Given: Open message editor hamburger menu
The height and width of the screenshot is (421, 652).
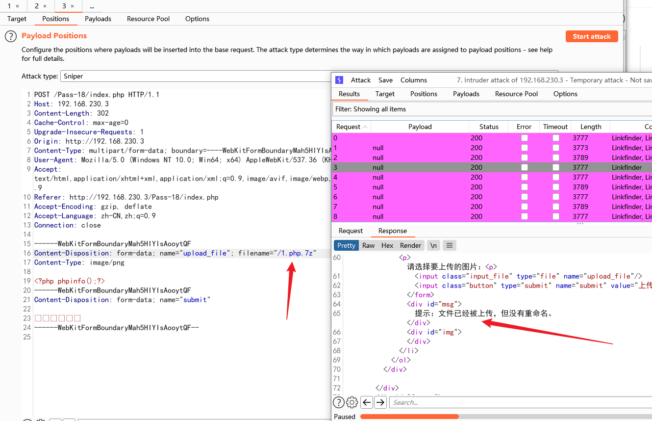Looking at the screenshot, I should click(449, 245).
